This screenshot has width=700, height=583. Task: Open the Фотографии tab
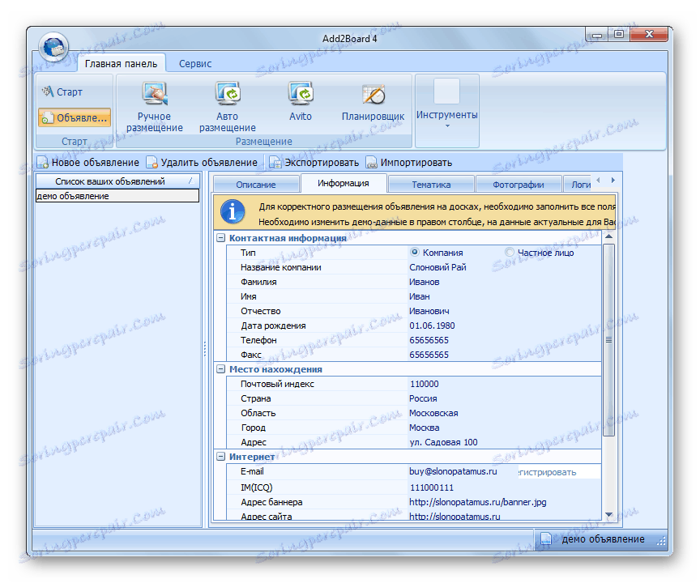pos(519,185)
